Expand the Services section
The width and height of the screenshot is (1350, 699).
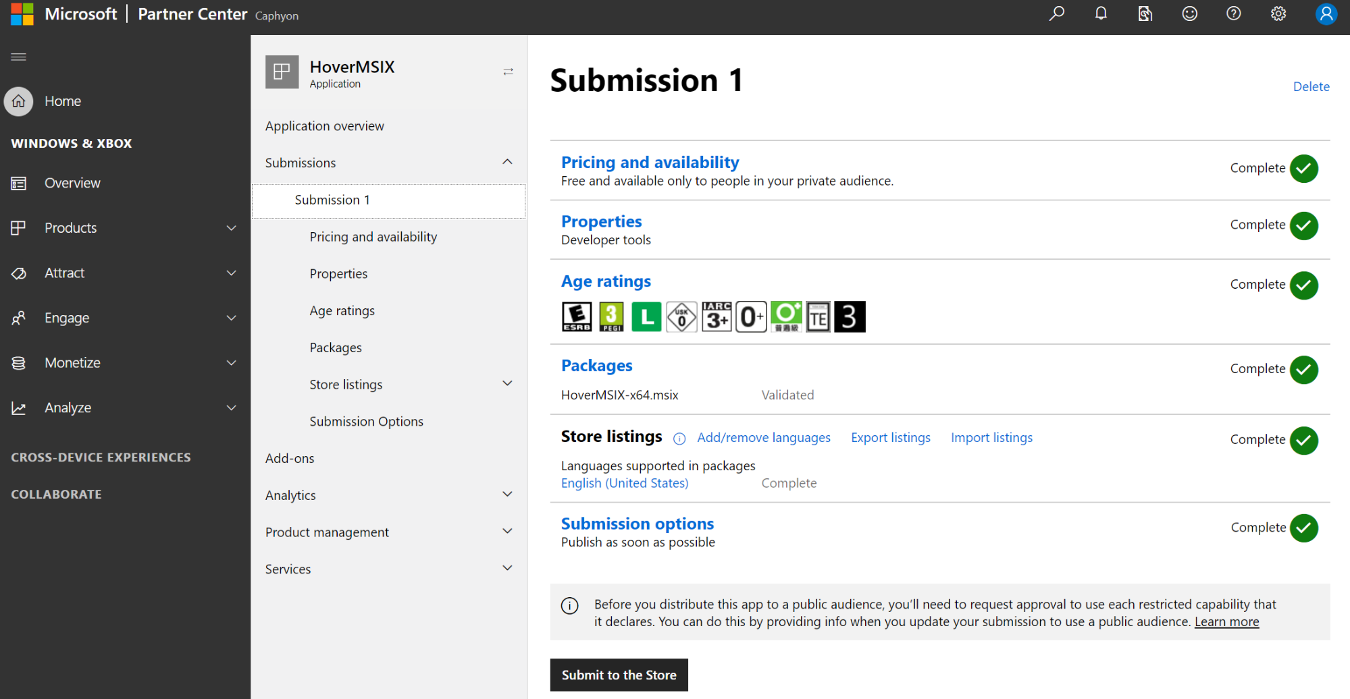click(508, 568)
